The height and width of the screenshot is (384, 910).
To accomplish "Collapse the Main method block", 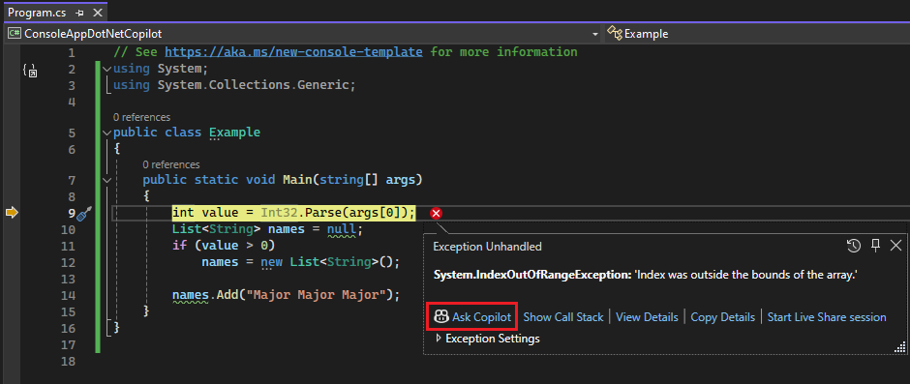I will click(x=106, y=181).
